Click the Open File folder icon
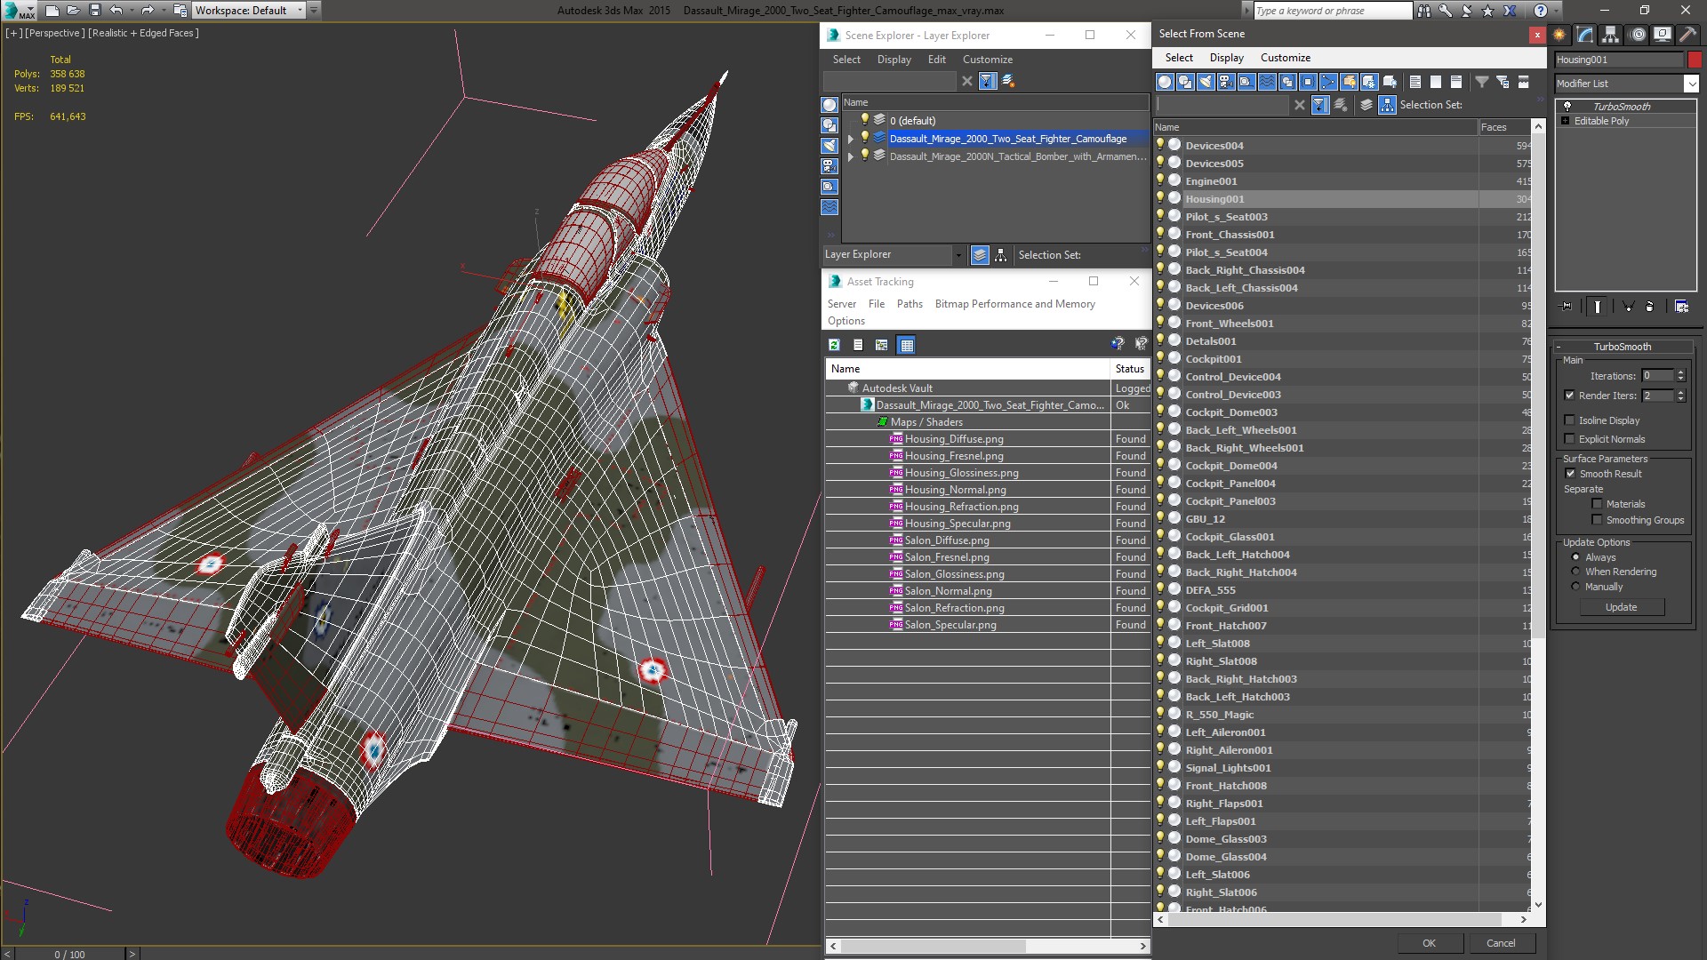The width and height of the screenshot is (1707, 960). [74, 11]
